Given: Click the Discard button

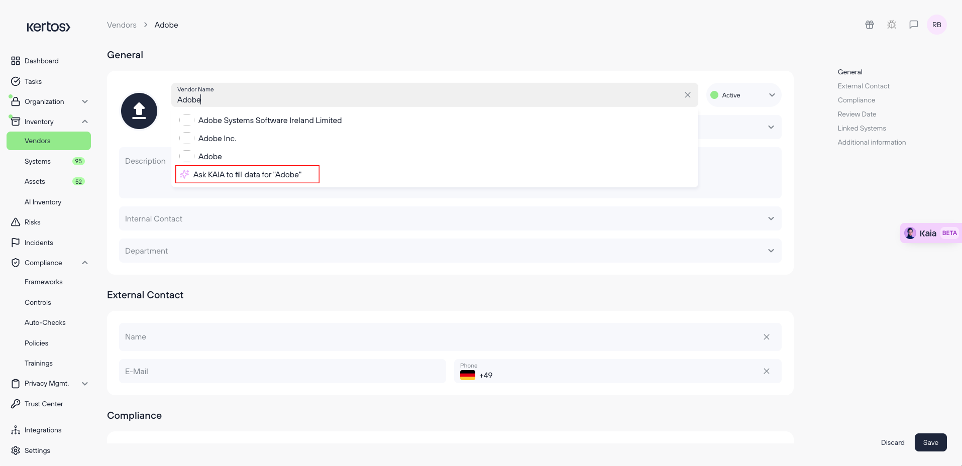Looking at the screenshot, I should pyautogui.click(x=893, y=442).
